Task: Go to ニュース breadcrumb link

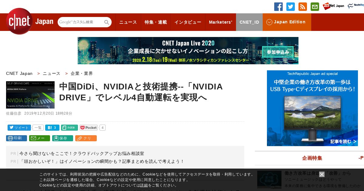Action: (52, 73)
